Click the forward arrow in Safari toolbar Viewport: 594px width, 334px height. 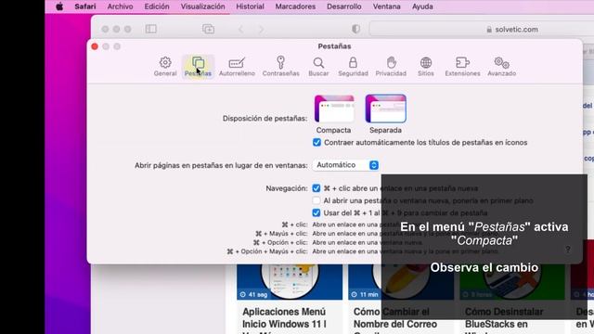[x=261, y=29]
